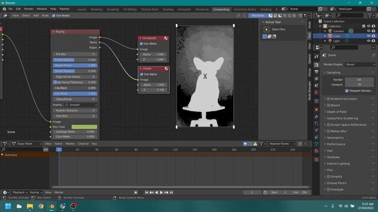Select the Cube row in the outliner
Screen dimensions: 378x212
345,36
